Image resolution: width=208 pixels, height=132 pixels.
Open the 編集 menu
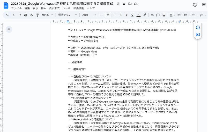[27, 8]
